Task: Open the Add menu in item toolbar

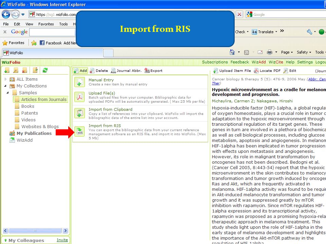Action: (80, 70)
